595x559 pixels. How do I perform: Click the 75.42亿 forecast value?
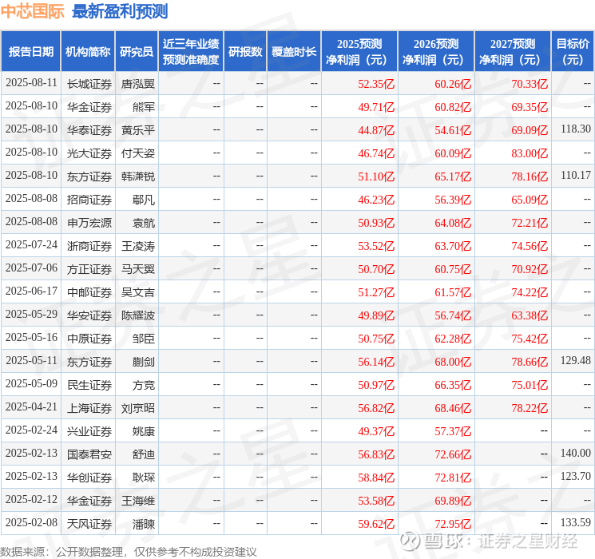(530, 339)
